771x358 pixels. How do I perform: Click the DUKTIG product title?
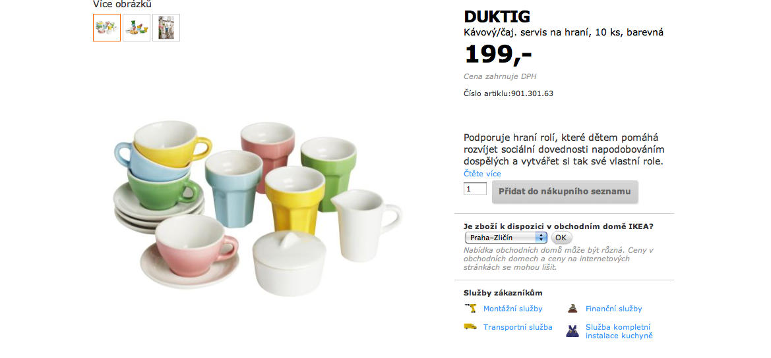[497, 16]
